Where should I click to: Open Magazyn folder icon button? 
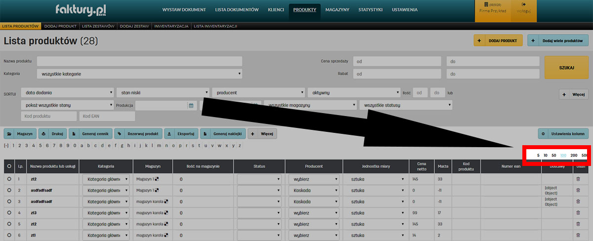[x=20, y=134]
